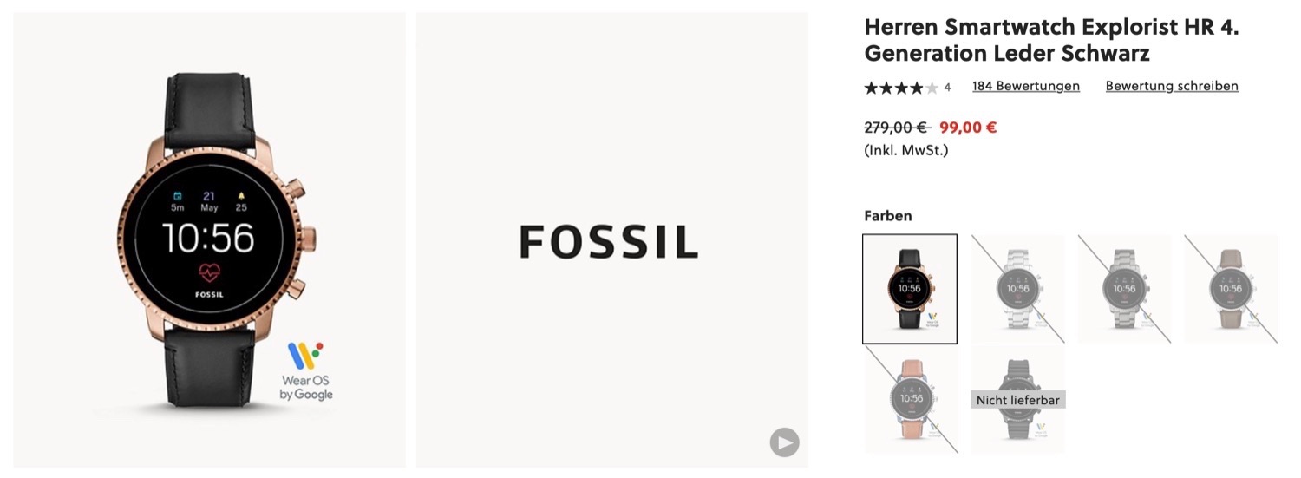
Task: Open the 184 Bewertungen reviews link
Action: 1025,86
